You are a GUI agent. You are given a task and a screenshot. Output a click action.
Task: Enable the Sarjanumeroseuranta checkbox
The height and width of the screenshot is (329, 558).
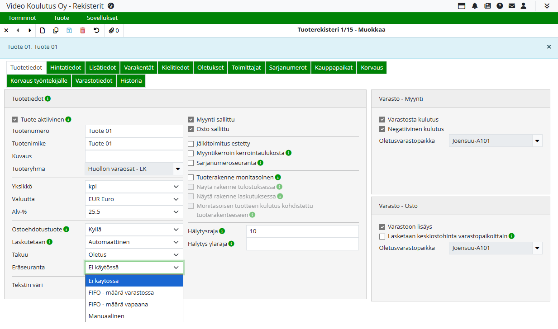click(x=191, y=163)
